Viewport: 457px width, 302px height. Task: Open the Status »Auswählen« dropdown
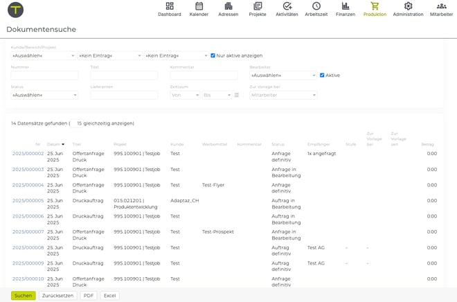click(44, 95)
